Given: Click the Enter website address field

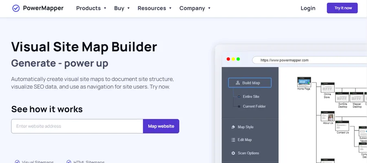Looking at the screenshot, I should (77, 126).
